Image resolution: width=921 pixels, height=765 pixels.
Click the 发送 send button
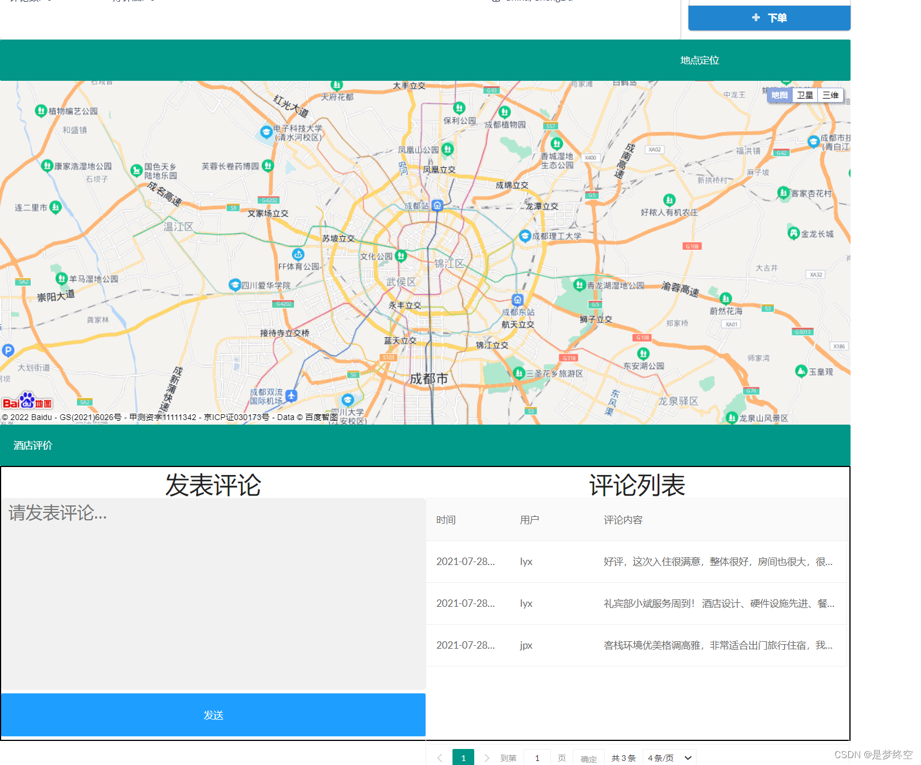(213, 715)
